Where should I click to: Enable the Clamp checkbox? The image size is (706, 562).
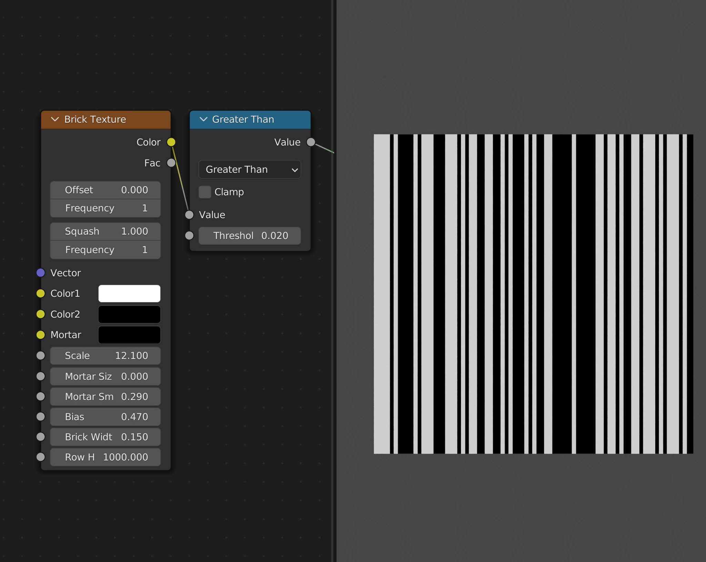click(x=204, y=192)
